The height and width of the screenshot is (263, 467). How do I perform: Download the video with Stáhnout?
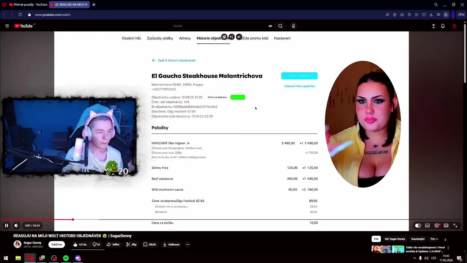tap(171, 244)
